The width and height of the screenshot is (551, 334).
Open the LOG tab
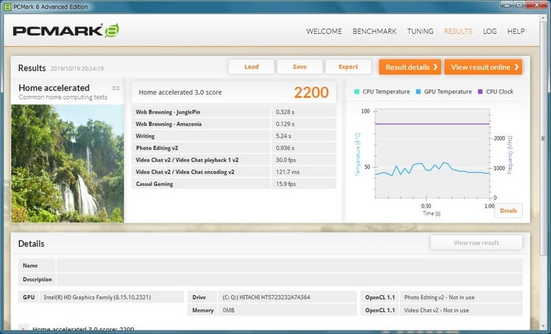pyautogui.click(x=490, y=31)
